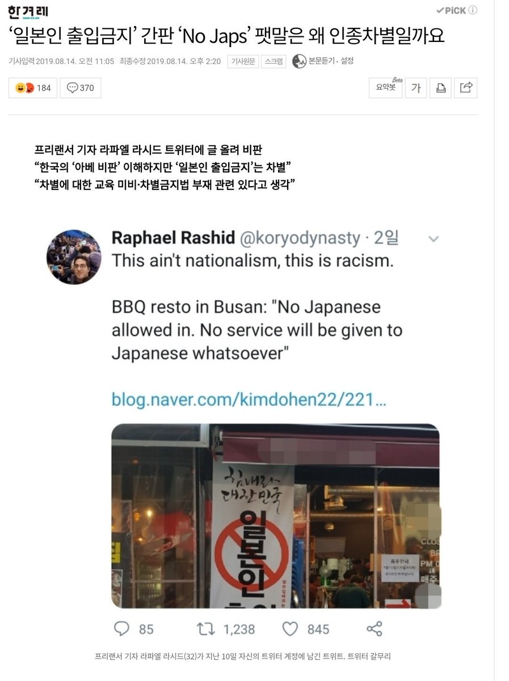Image resolution: width=509 pixels, height=681 pixels.
Task: Click the 요약봇 summary bot button
Action: point(386,87)
